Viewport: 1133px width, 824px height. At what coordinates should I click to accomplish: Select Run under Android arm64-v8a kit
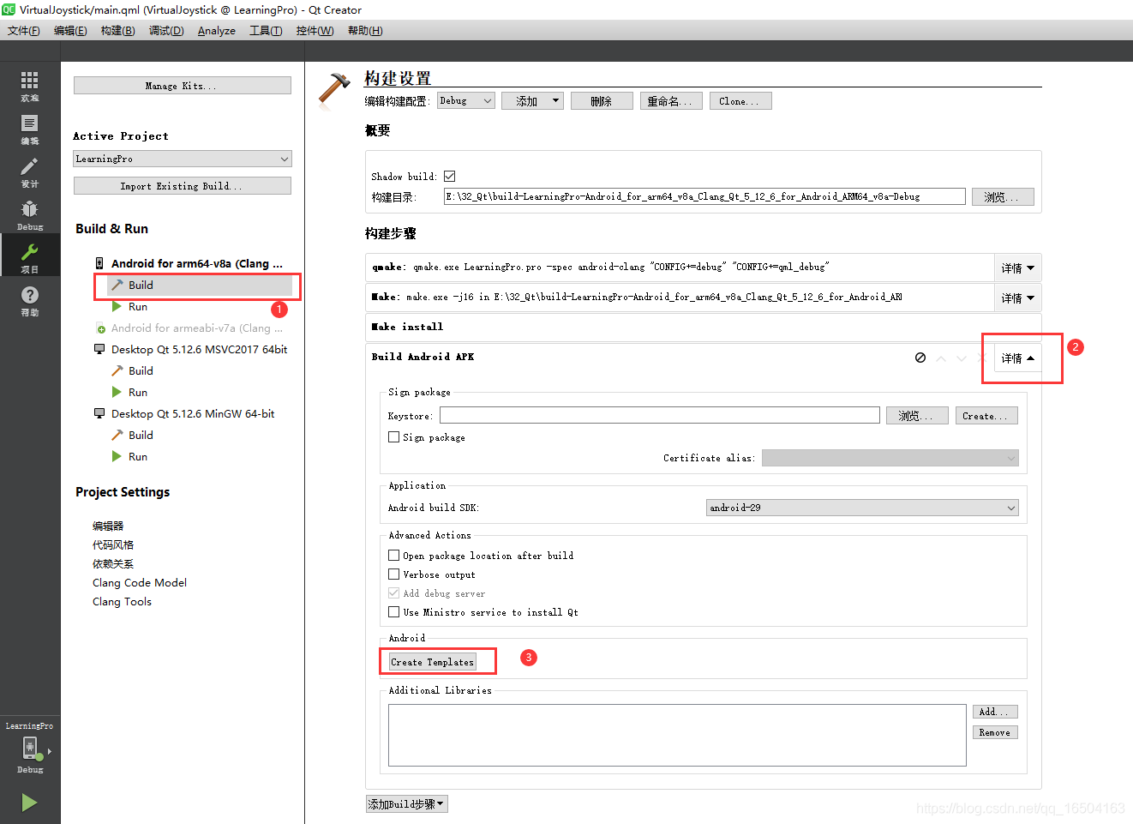pos(138,306)
